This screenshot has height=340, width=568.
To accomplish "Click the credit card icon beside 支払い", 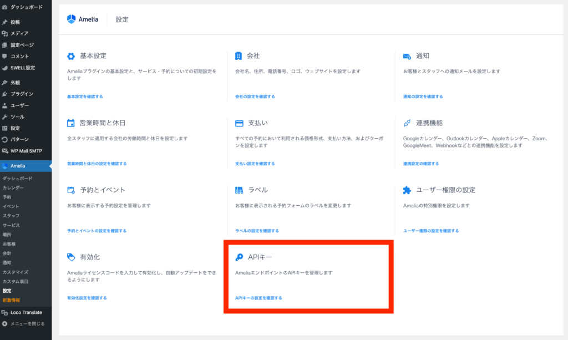I will click(x=239, y=123).
